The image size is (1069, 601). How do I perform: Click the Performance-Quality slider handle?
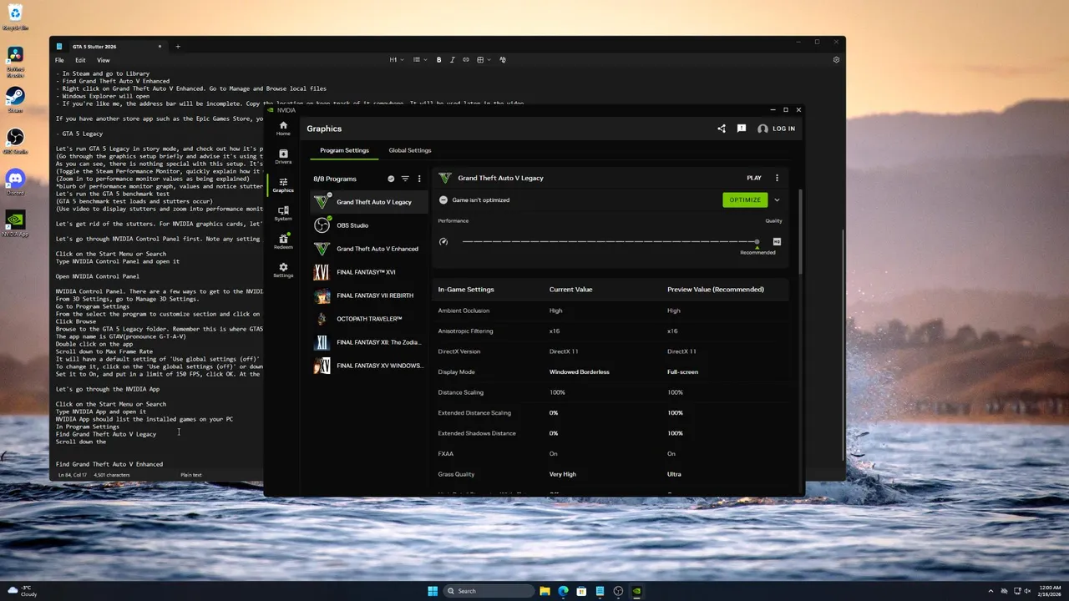(757, 242)
